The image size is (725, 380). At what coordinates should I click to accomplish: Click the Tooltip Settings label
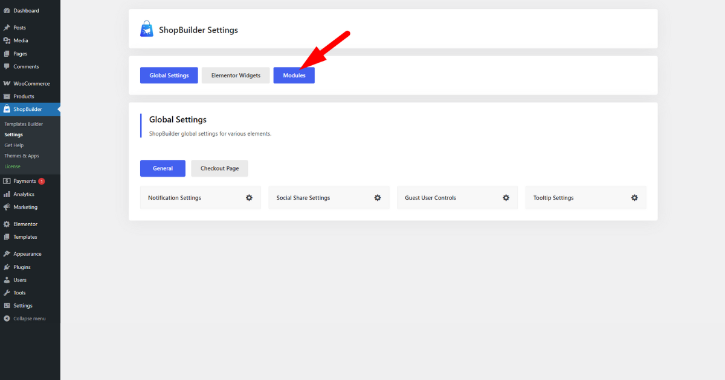pos(553,198)
